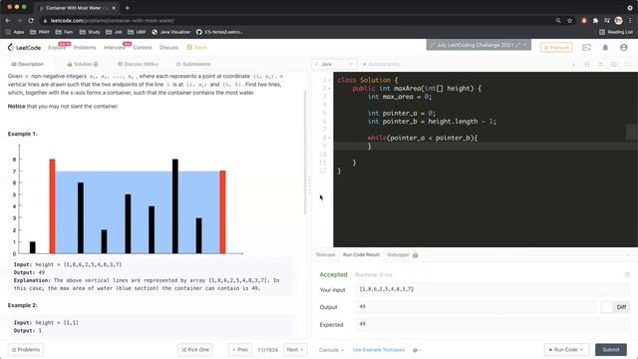Viewport: 638px width, 359px height.
Task: Run Code button
Action: [566, 350]
